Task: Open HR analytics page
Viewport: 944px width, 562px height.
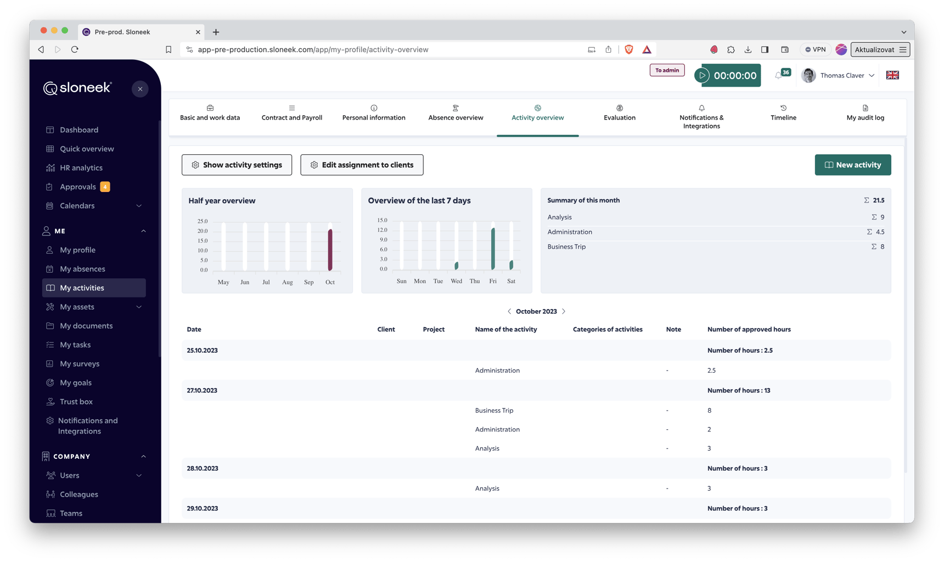Action: (81, 167)
